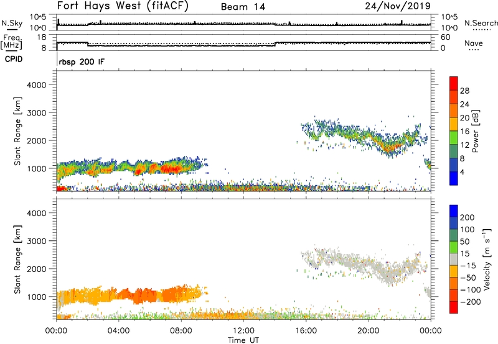
Task: Click the 'Beam 14' label
Action: tap(243, 7)
